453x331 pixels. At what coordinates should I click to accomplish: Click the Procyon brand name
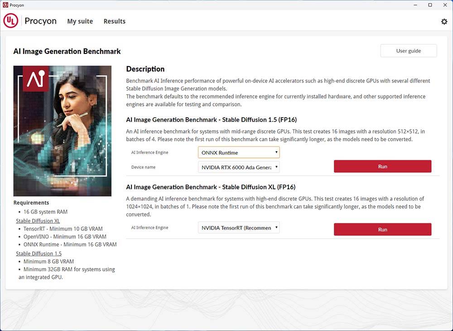(40, 21)
